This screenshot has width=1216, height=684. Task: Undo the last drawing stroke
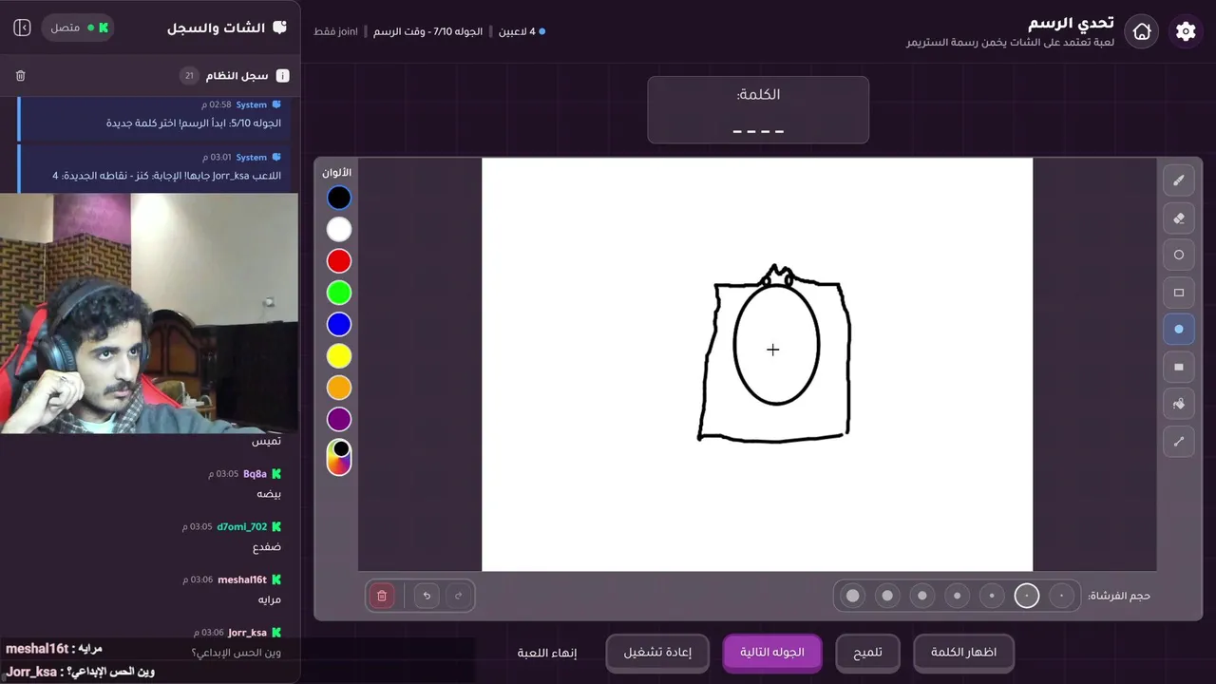(427, 596)
